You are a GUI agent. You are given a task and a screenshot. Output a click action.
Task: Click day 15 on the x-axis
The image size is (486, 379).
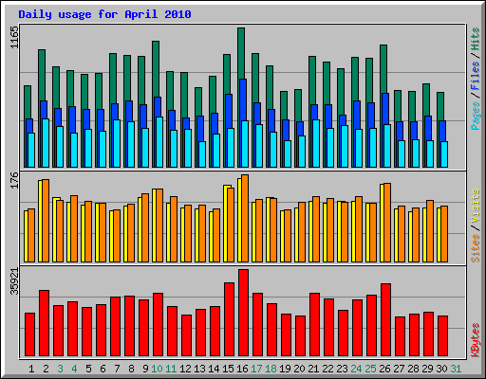pos(228,369)
